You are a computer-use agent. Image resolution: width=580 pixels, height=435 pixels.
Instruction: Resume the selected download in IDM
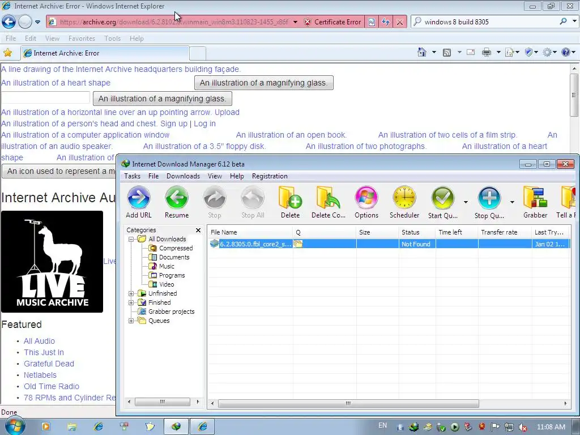177,202
